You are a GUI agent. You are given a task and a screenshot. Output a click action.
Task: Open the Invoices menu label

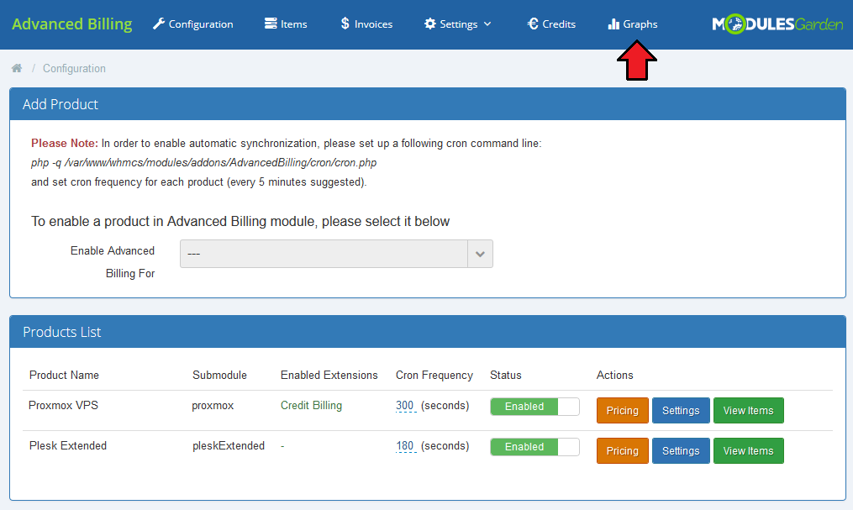click(x=373, y=24)
